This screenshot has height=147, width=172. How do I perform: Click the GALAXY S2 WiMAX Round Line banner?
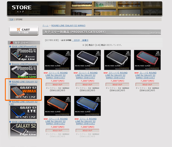[24, 92]
